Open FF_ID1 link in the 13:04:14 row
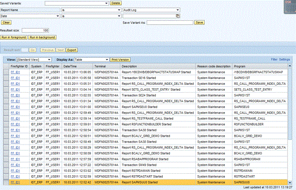The width and height of the screenshot is (296, 190). point(15,89)
